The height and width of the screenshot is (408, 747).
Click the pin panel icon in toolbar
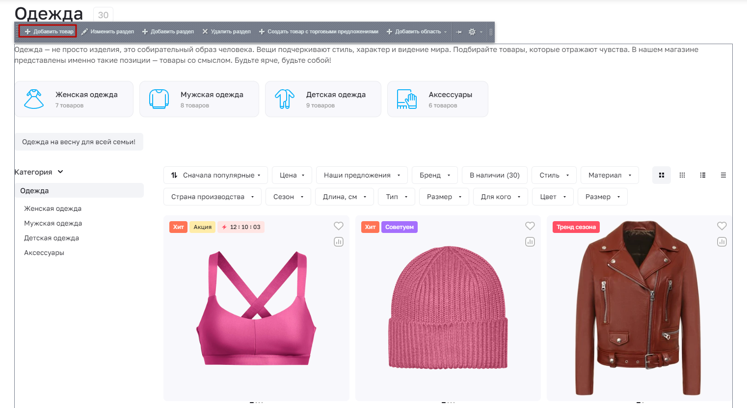[458, 32]
